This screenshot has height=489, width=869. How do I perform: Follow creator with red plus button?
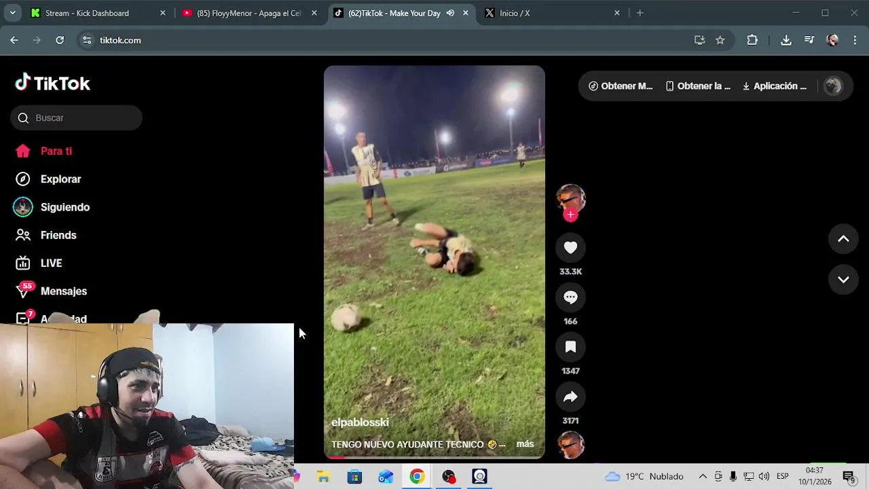tap(570, 215)
